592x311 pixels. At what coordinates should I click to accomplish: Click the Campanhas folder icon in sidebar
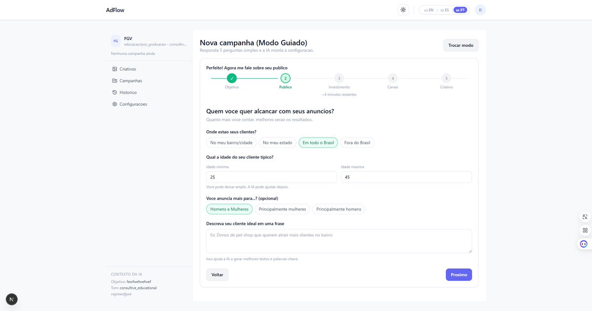(114, 81)
